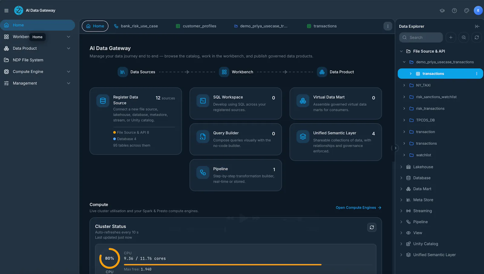Click the NDP File System folder icon
This screenshot has height=274, width=484.
(x=6, y=60)
